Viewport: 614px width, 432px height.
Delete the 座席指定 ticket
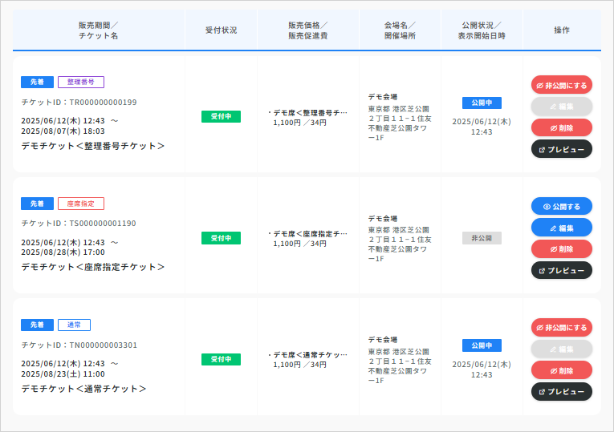pos(561,249)
